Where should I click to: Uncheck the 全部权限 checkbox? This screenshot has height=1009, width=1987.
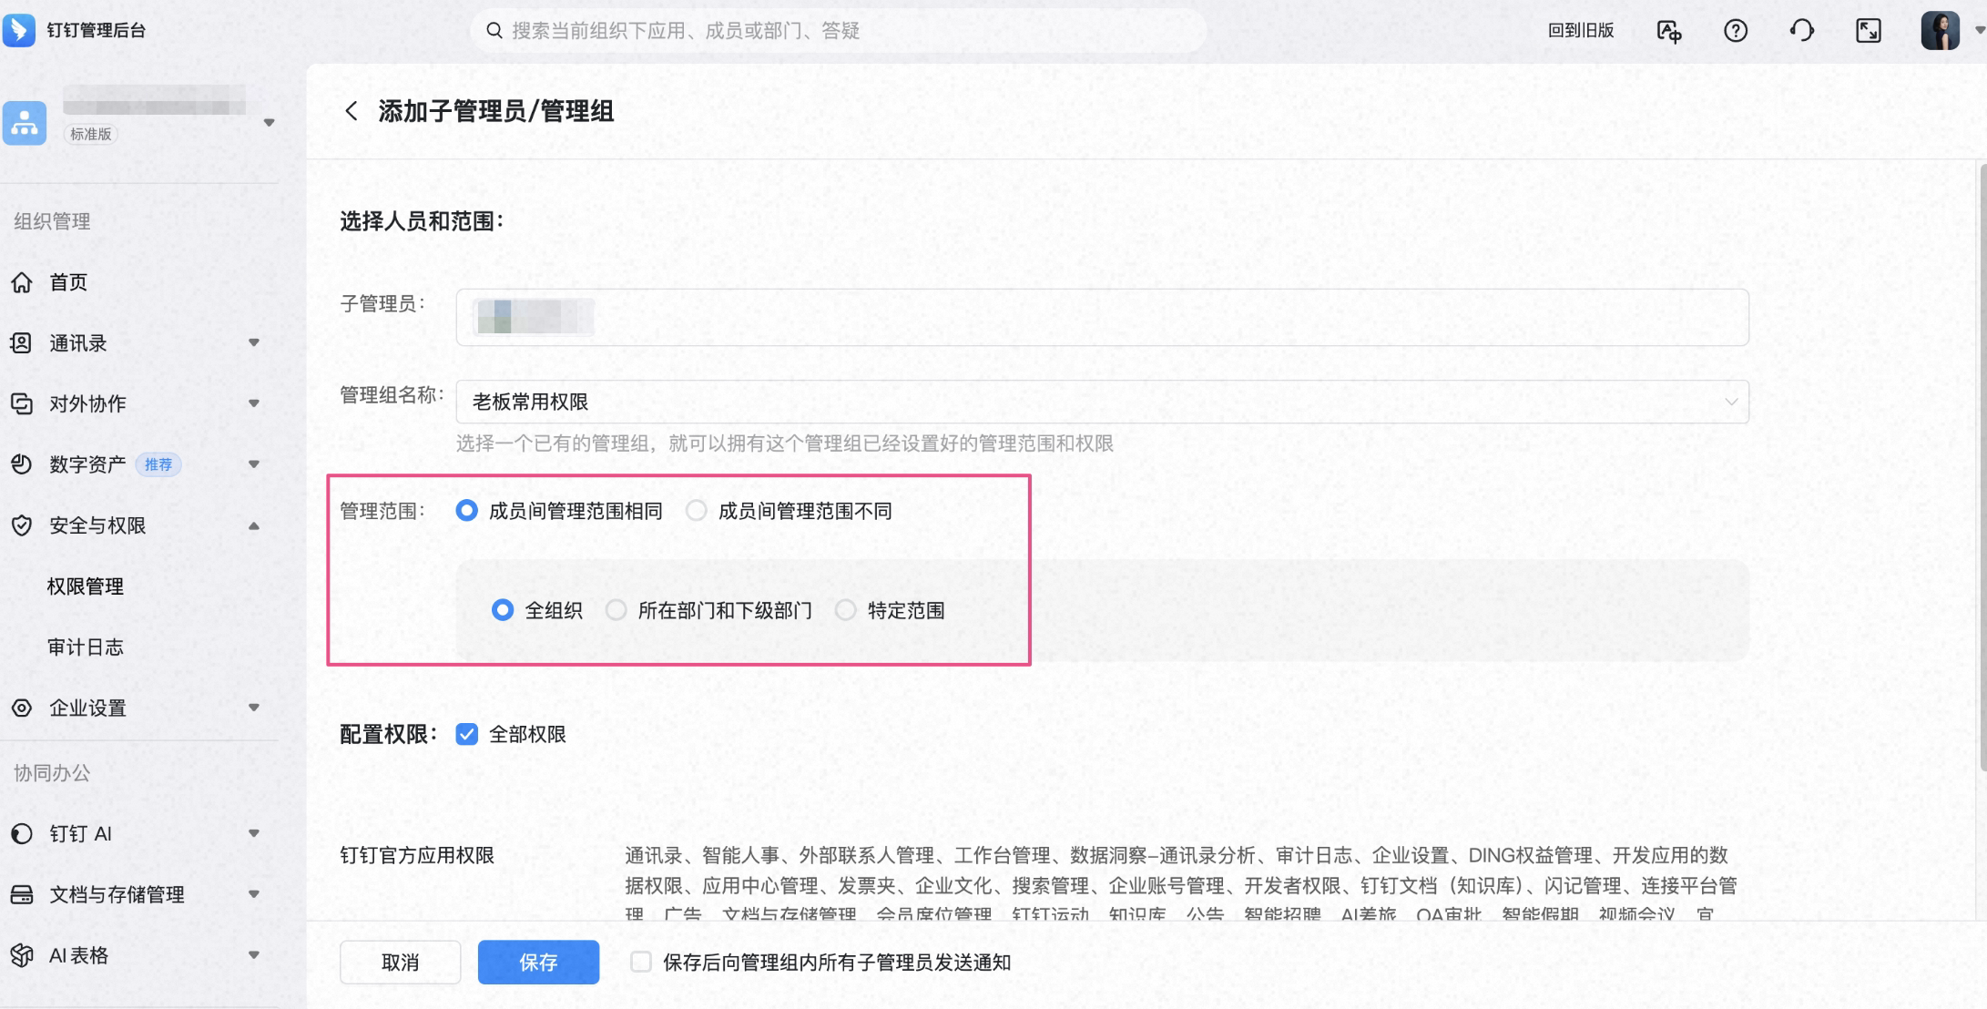point(466,734)
